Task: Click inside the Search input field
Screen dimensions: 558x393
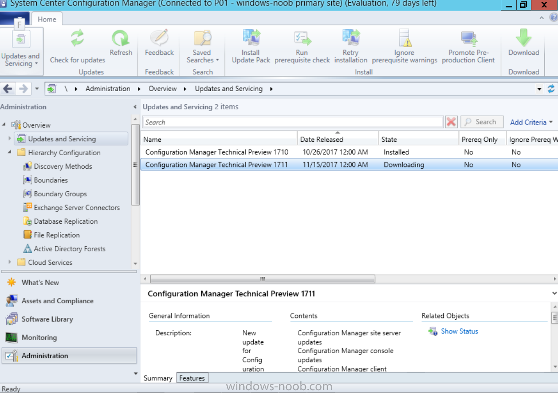Action: click(x=293, y=122)
